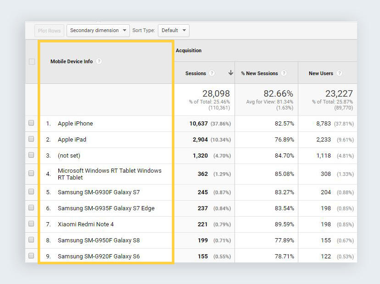This screenshot has width=380, height=284.
Task: Open the Apple iPhone device link
Action: point(75,124)
